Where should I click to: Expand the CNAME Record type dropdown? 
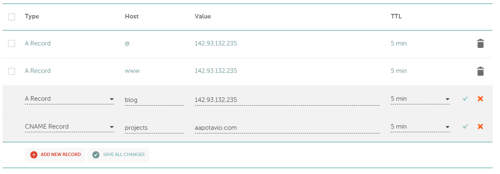tap(69, 127)
